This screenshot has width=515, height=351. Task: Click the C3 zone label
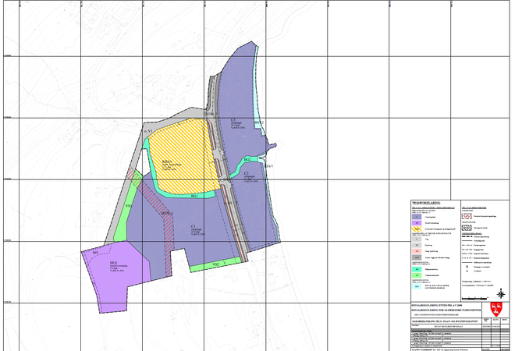point(233,119)
